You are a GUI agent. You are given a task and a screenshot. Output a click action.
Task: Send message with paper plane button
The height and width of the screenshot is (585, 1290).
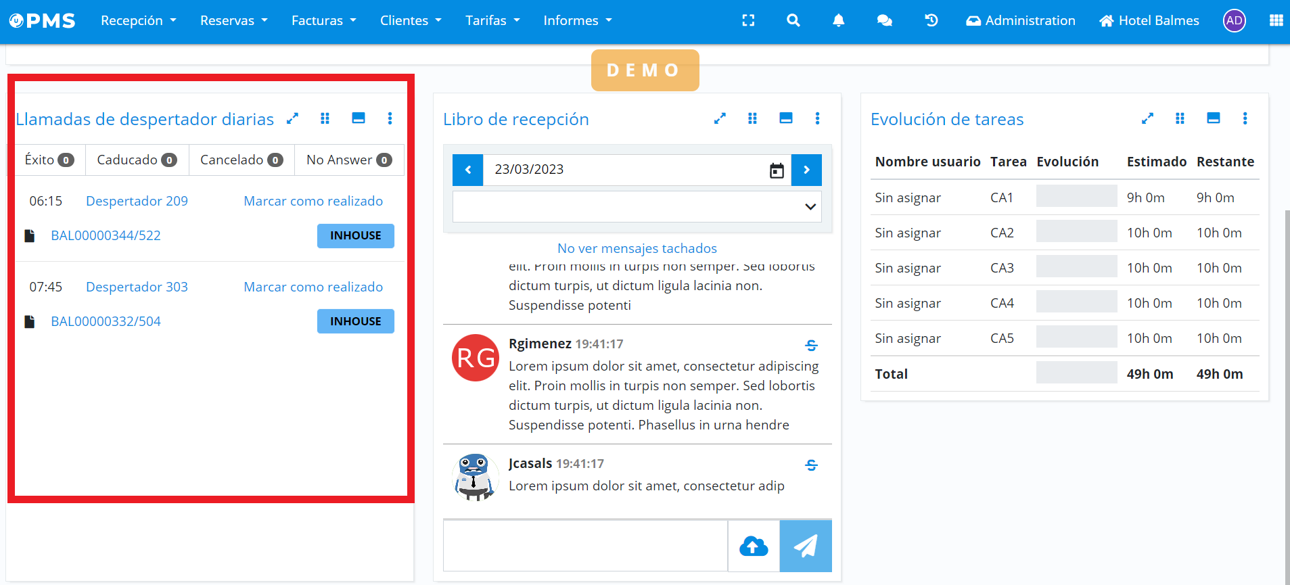[x=805, y=546]
